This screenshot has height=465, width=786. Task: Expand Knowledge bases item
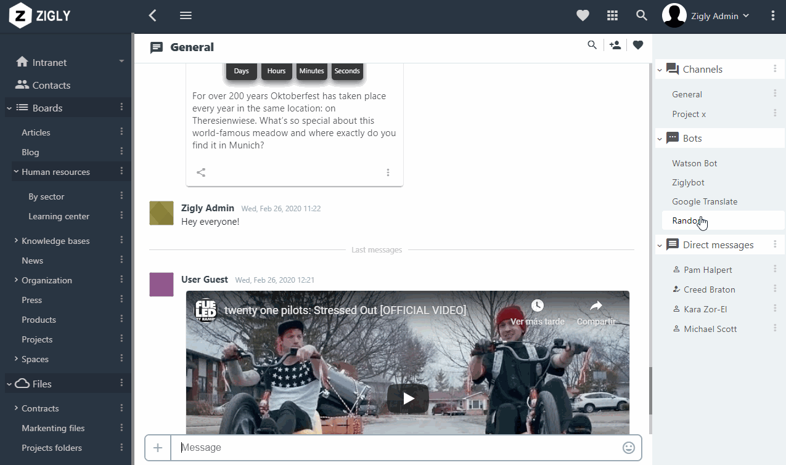tap(15, 240)
